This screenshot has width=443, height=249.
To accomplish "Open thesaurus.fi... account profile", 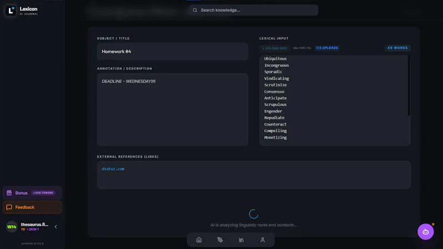I will point(34,225).
